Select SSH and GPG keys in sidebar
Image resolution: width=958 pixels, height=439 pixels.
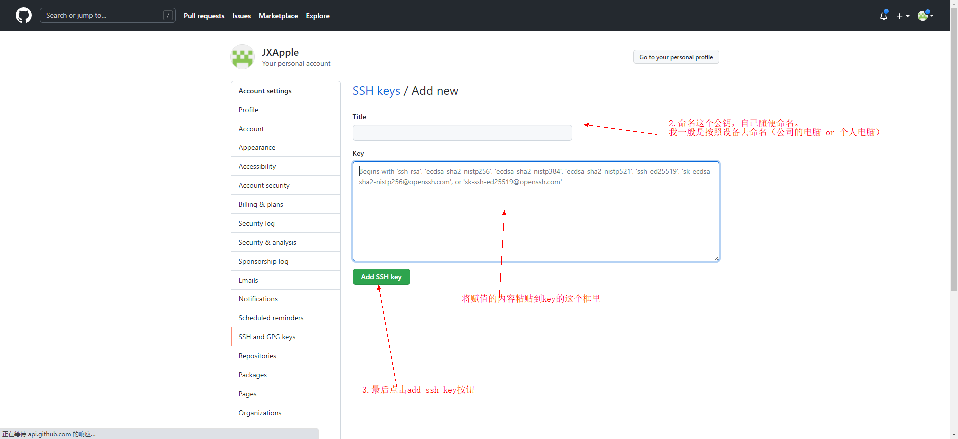pos(285,337)
